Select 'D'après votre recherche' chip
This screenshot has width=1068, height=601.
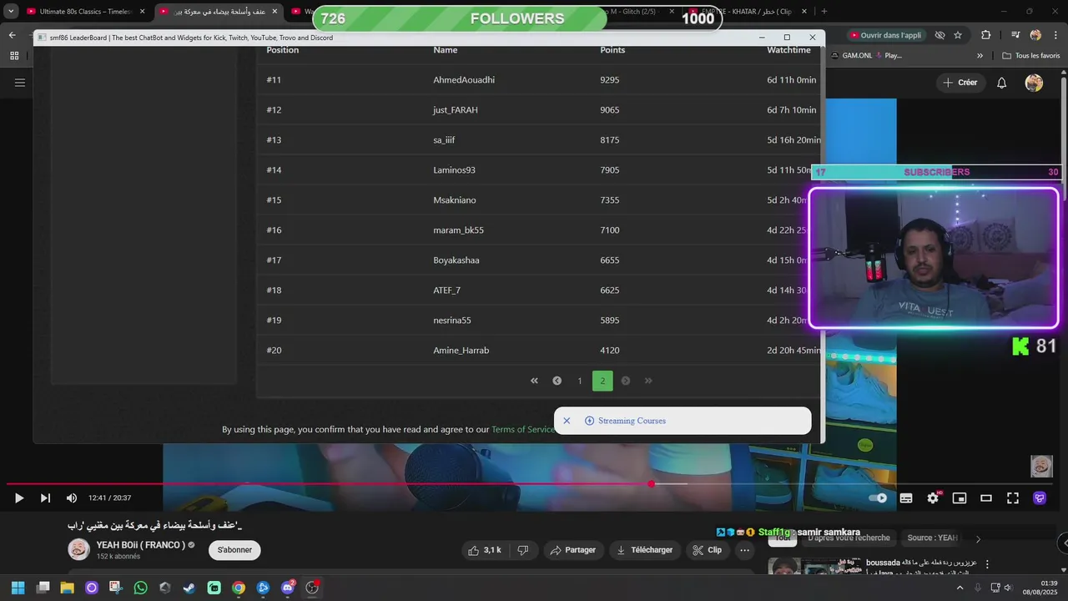pos(849,538)
